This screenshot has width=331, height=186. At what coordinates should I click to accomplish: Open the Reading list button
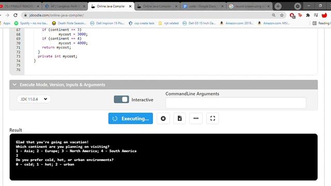322,23
